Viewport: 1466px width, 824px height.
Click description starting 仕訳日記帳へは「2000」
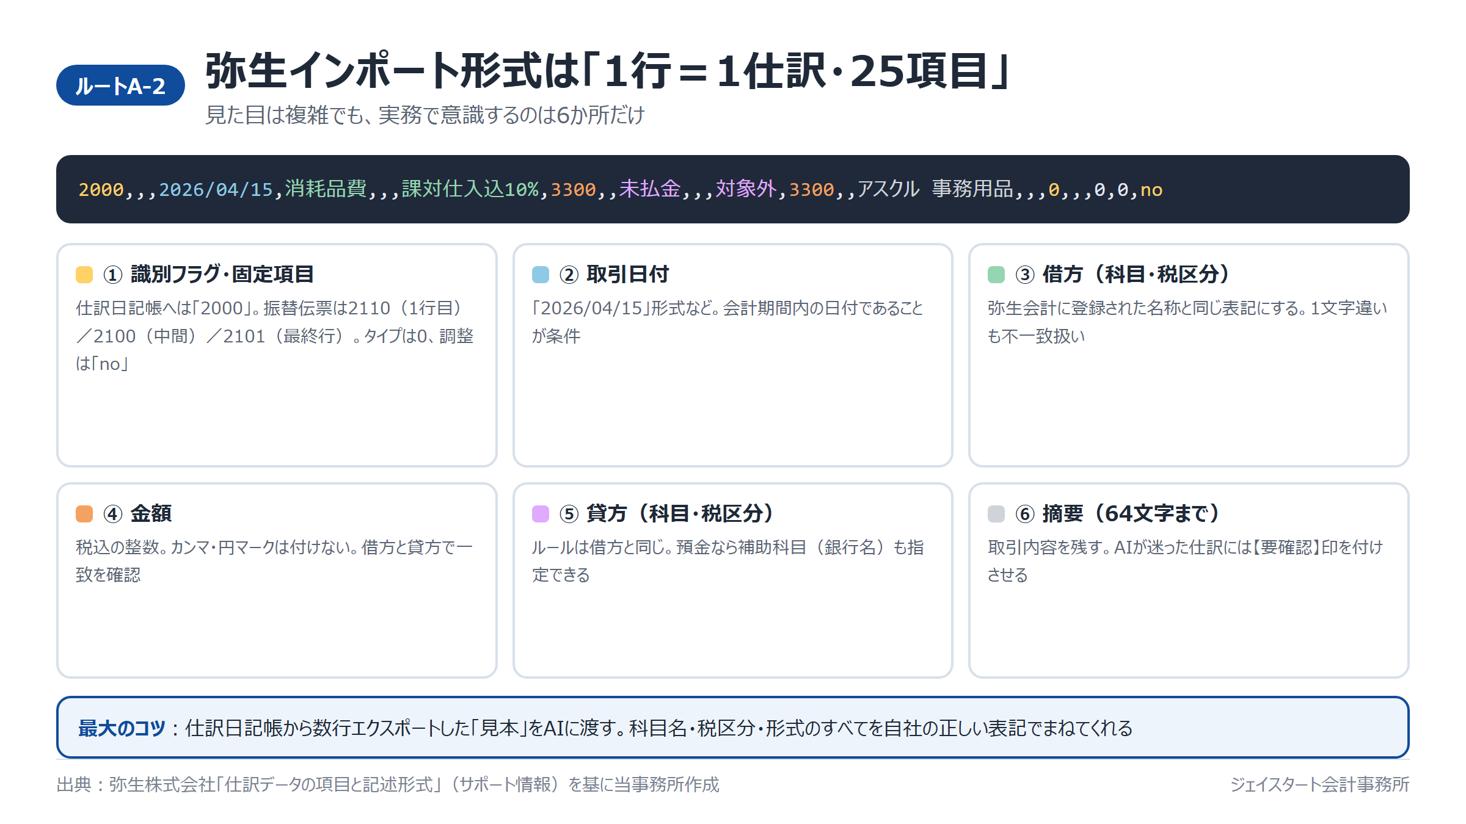click(x=275, y=336)
